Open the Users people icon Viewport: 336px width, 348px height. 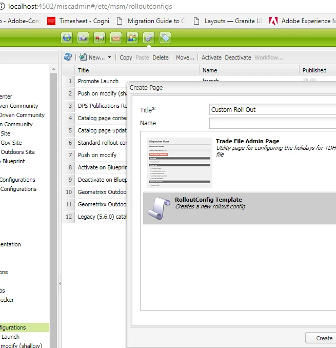click(132, 38)
